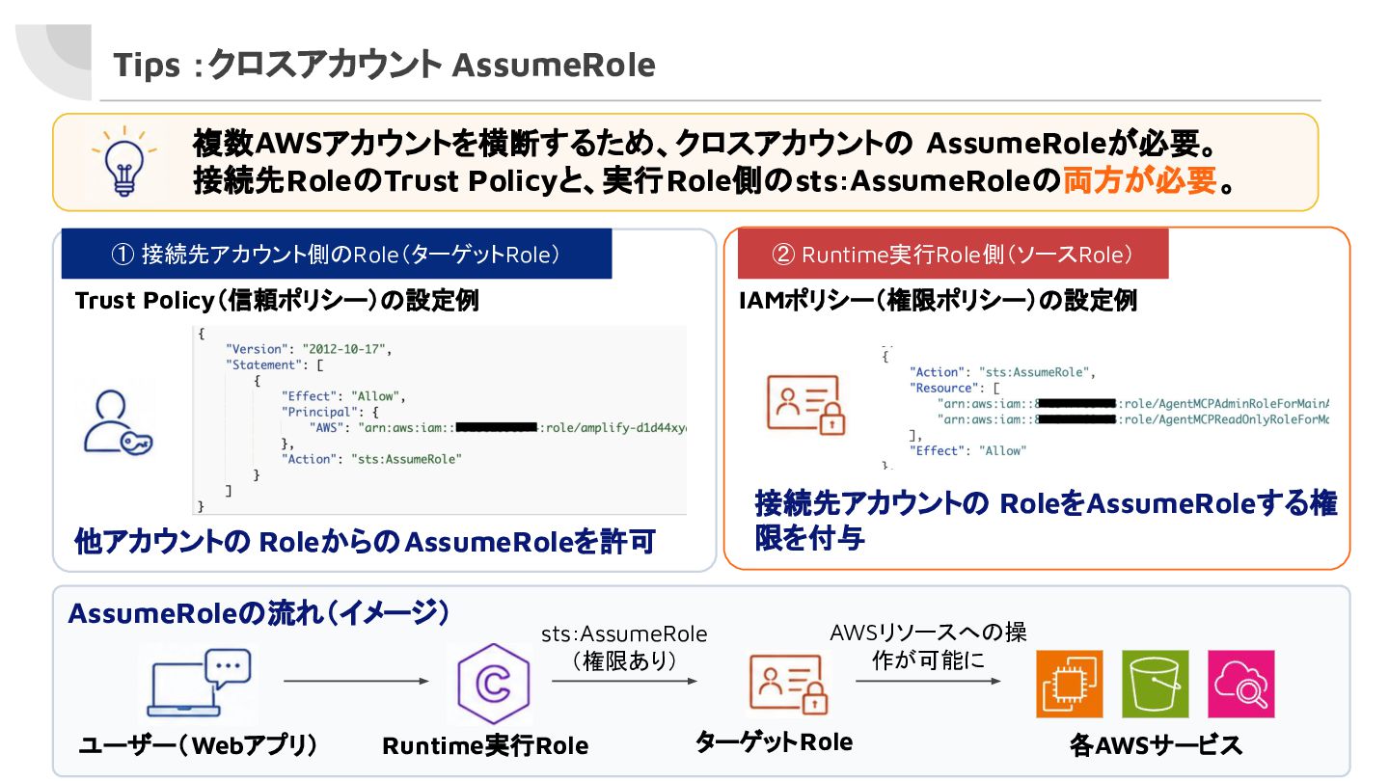This screenshot has width=1389, height=781.
Task: Click the flow label "AWSリソースへの操作が可能に"
Action: pos(928,646)
